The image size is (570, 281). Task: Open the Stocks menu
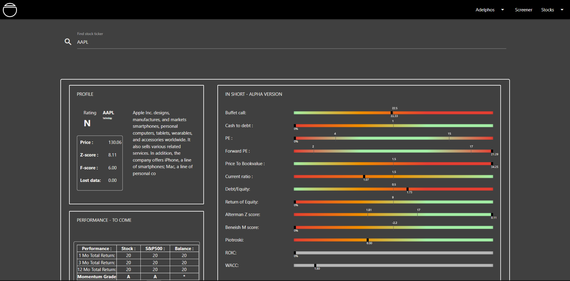(x=547, y=10)
